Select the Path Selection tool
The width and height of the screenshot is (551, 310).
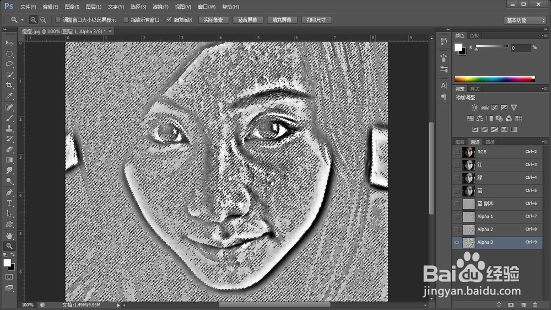coord(9,213)
